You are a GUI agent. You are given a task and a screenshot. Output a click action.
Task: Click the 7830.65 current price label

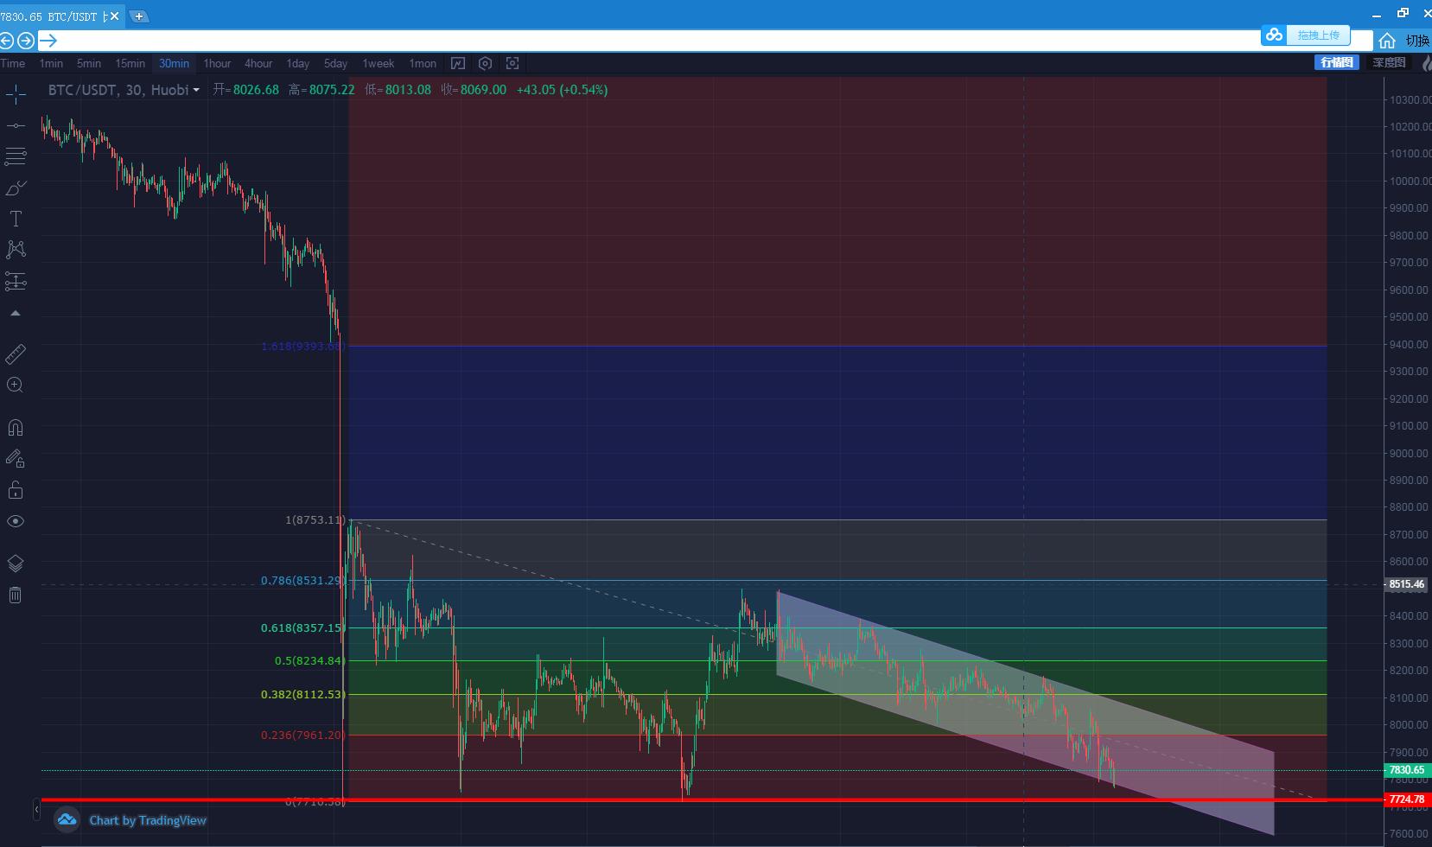coord(1406,770)
